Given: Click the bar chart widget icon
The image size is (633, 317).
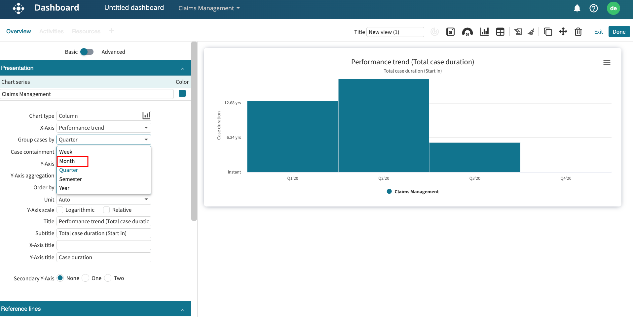Looking at the screenshot, I should point(484,32).
